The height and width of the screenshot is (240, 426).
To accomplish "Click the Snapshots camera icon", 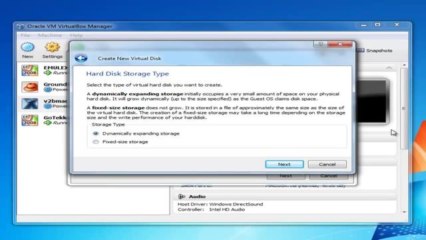I will click(360, 51).
